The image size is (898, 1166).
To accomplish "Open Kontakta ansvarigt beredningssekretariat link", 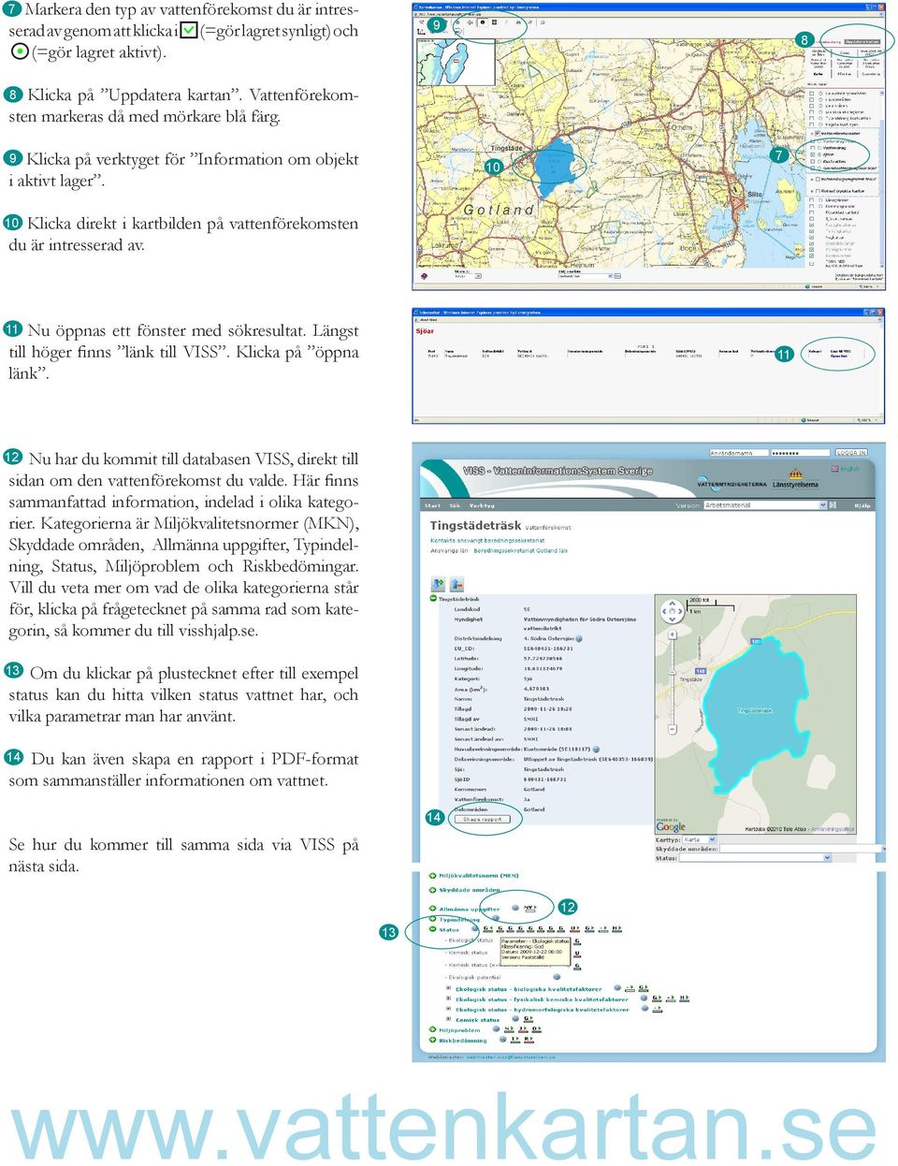I will [x=487, y=540].
